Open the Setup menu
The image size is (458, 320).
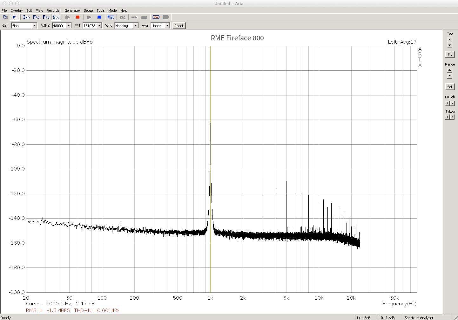(88, 10)
